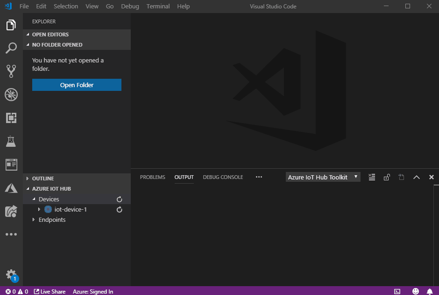The image size is (439, 295).
Task: Open the Terminal menu
Action: click(x=158, y=6)
